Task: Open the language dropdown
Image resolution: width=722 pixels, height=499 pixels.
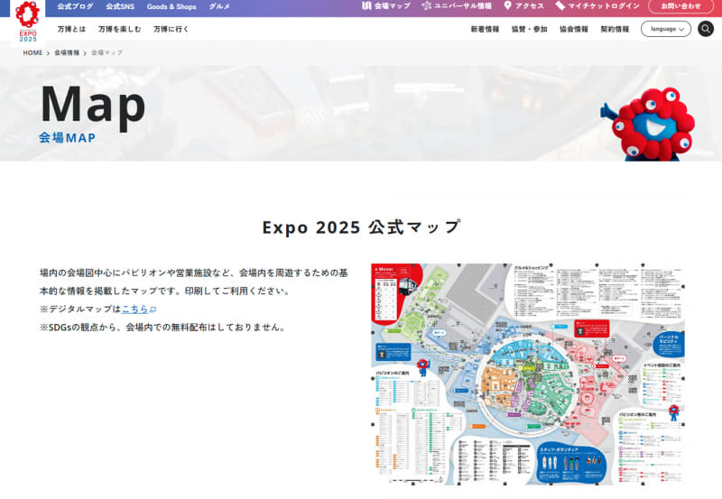Action: 666,29
